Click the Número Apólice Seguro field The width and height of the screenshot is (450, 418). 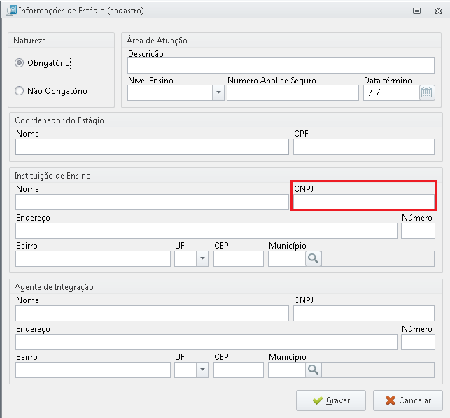(x=293, y=92)
